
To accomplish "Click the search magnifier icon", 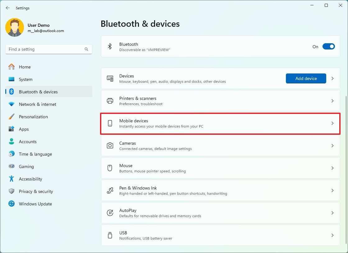I will [86, 49].
